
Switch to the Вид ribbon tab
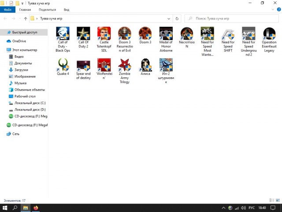pos(67,10)
